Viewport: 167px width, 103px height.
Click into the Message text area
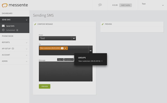[66, 71]
